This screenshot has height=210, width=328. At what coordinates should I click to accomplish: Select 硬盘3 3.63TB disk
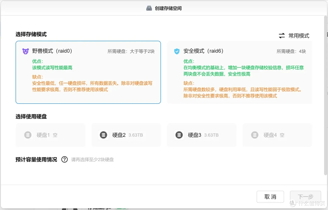point(202,135)
